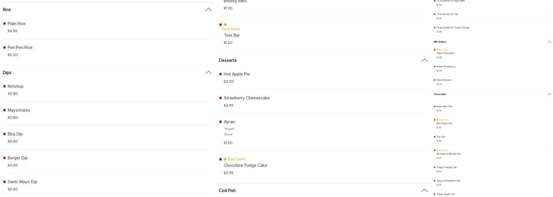Image resolution: width=553 pixels, height=197 pixels.
Task: Collapse the Milk Shakes section in right panel
Action: click(x=549, y=42)
